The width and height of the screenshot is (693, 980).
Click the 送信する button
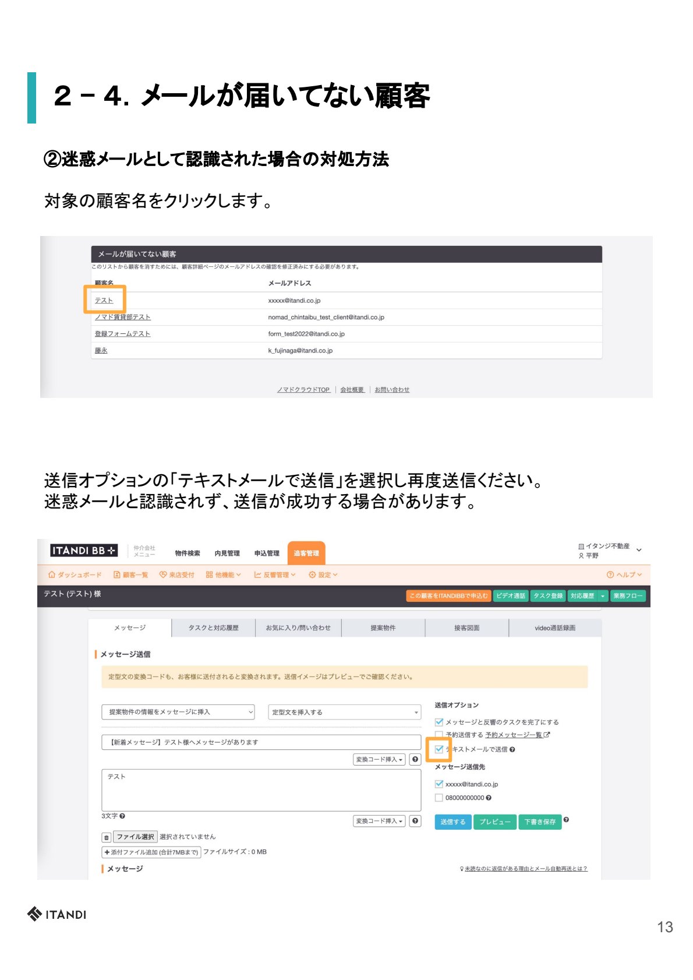tap(452, 822)
